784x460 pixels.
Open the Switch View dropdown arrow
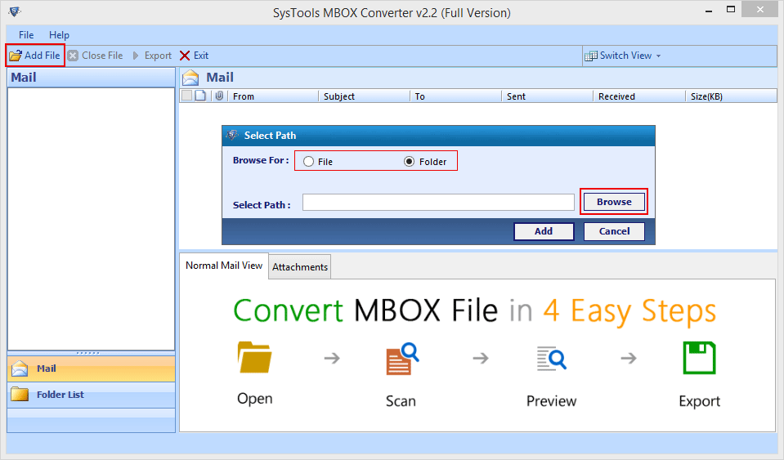658,56
